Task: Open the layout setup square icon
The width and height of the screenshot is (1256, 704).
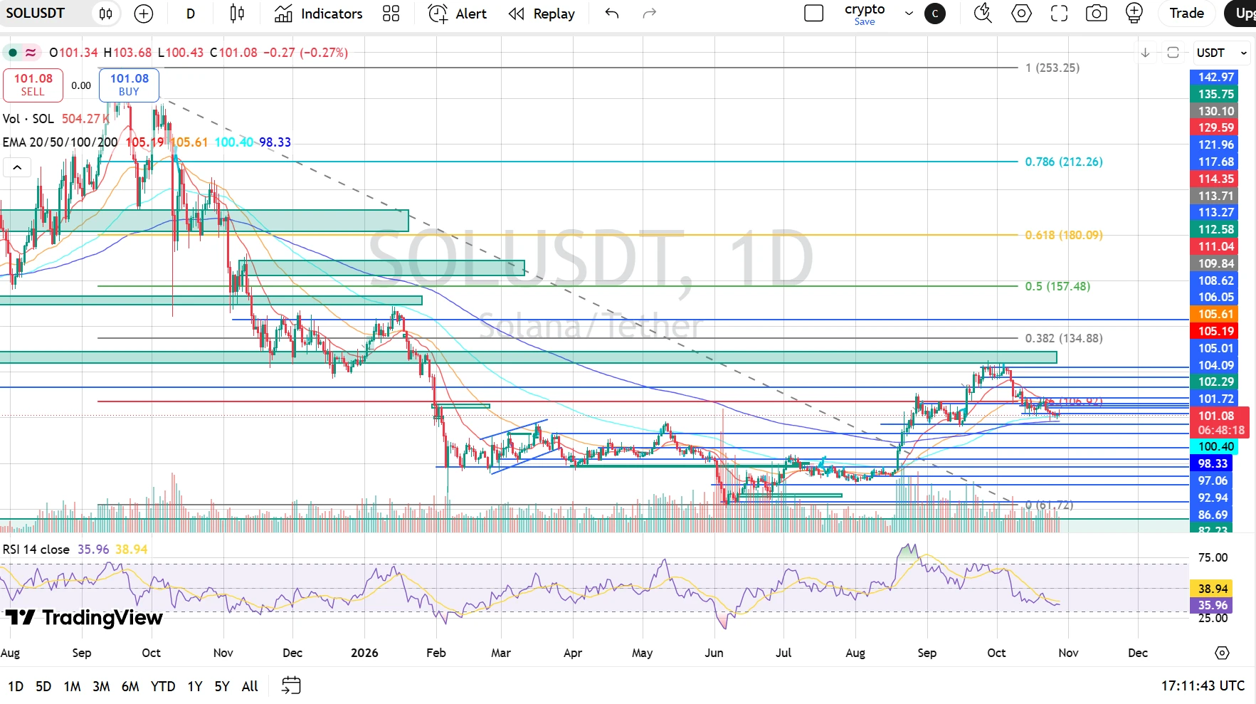Action: (x=813, y=14)
